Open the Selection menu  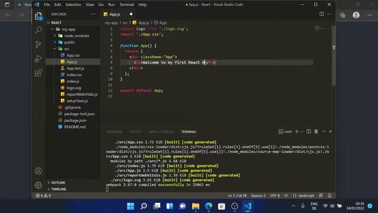pos(73,4)
